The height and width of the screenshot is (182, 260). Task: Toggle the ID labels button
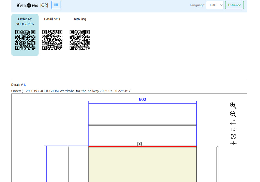tap(233, 130)
